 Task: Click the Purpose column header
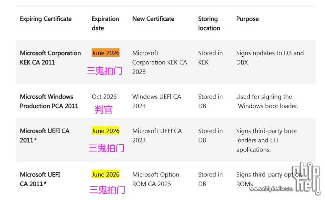247,19
